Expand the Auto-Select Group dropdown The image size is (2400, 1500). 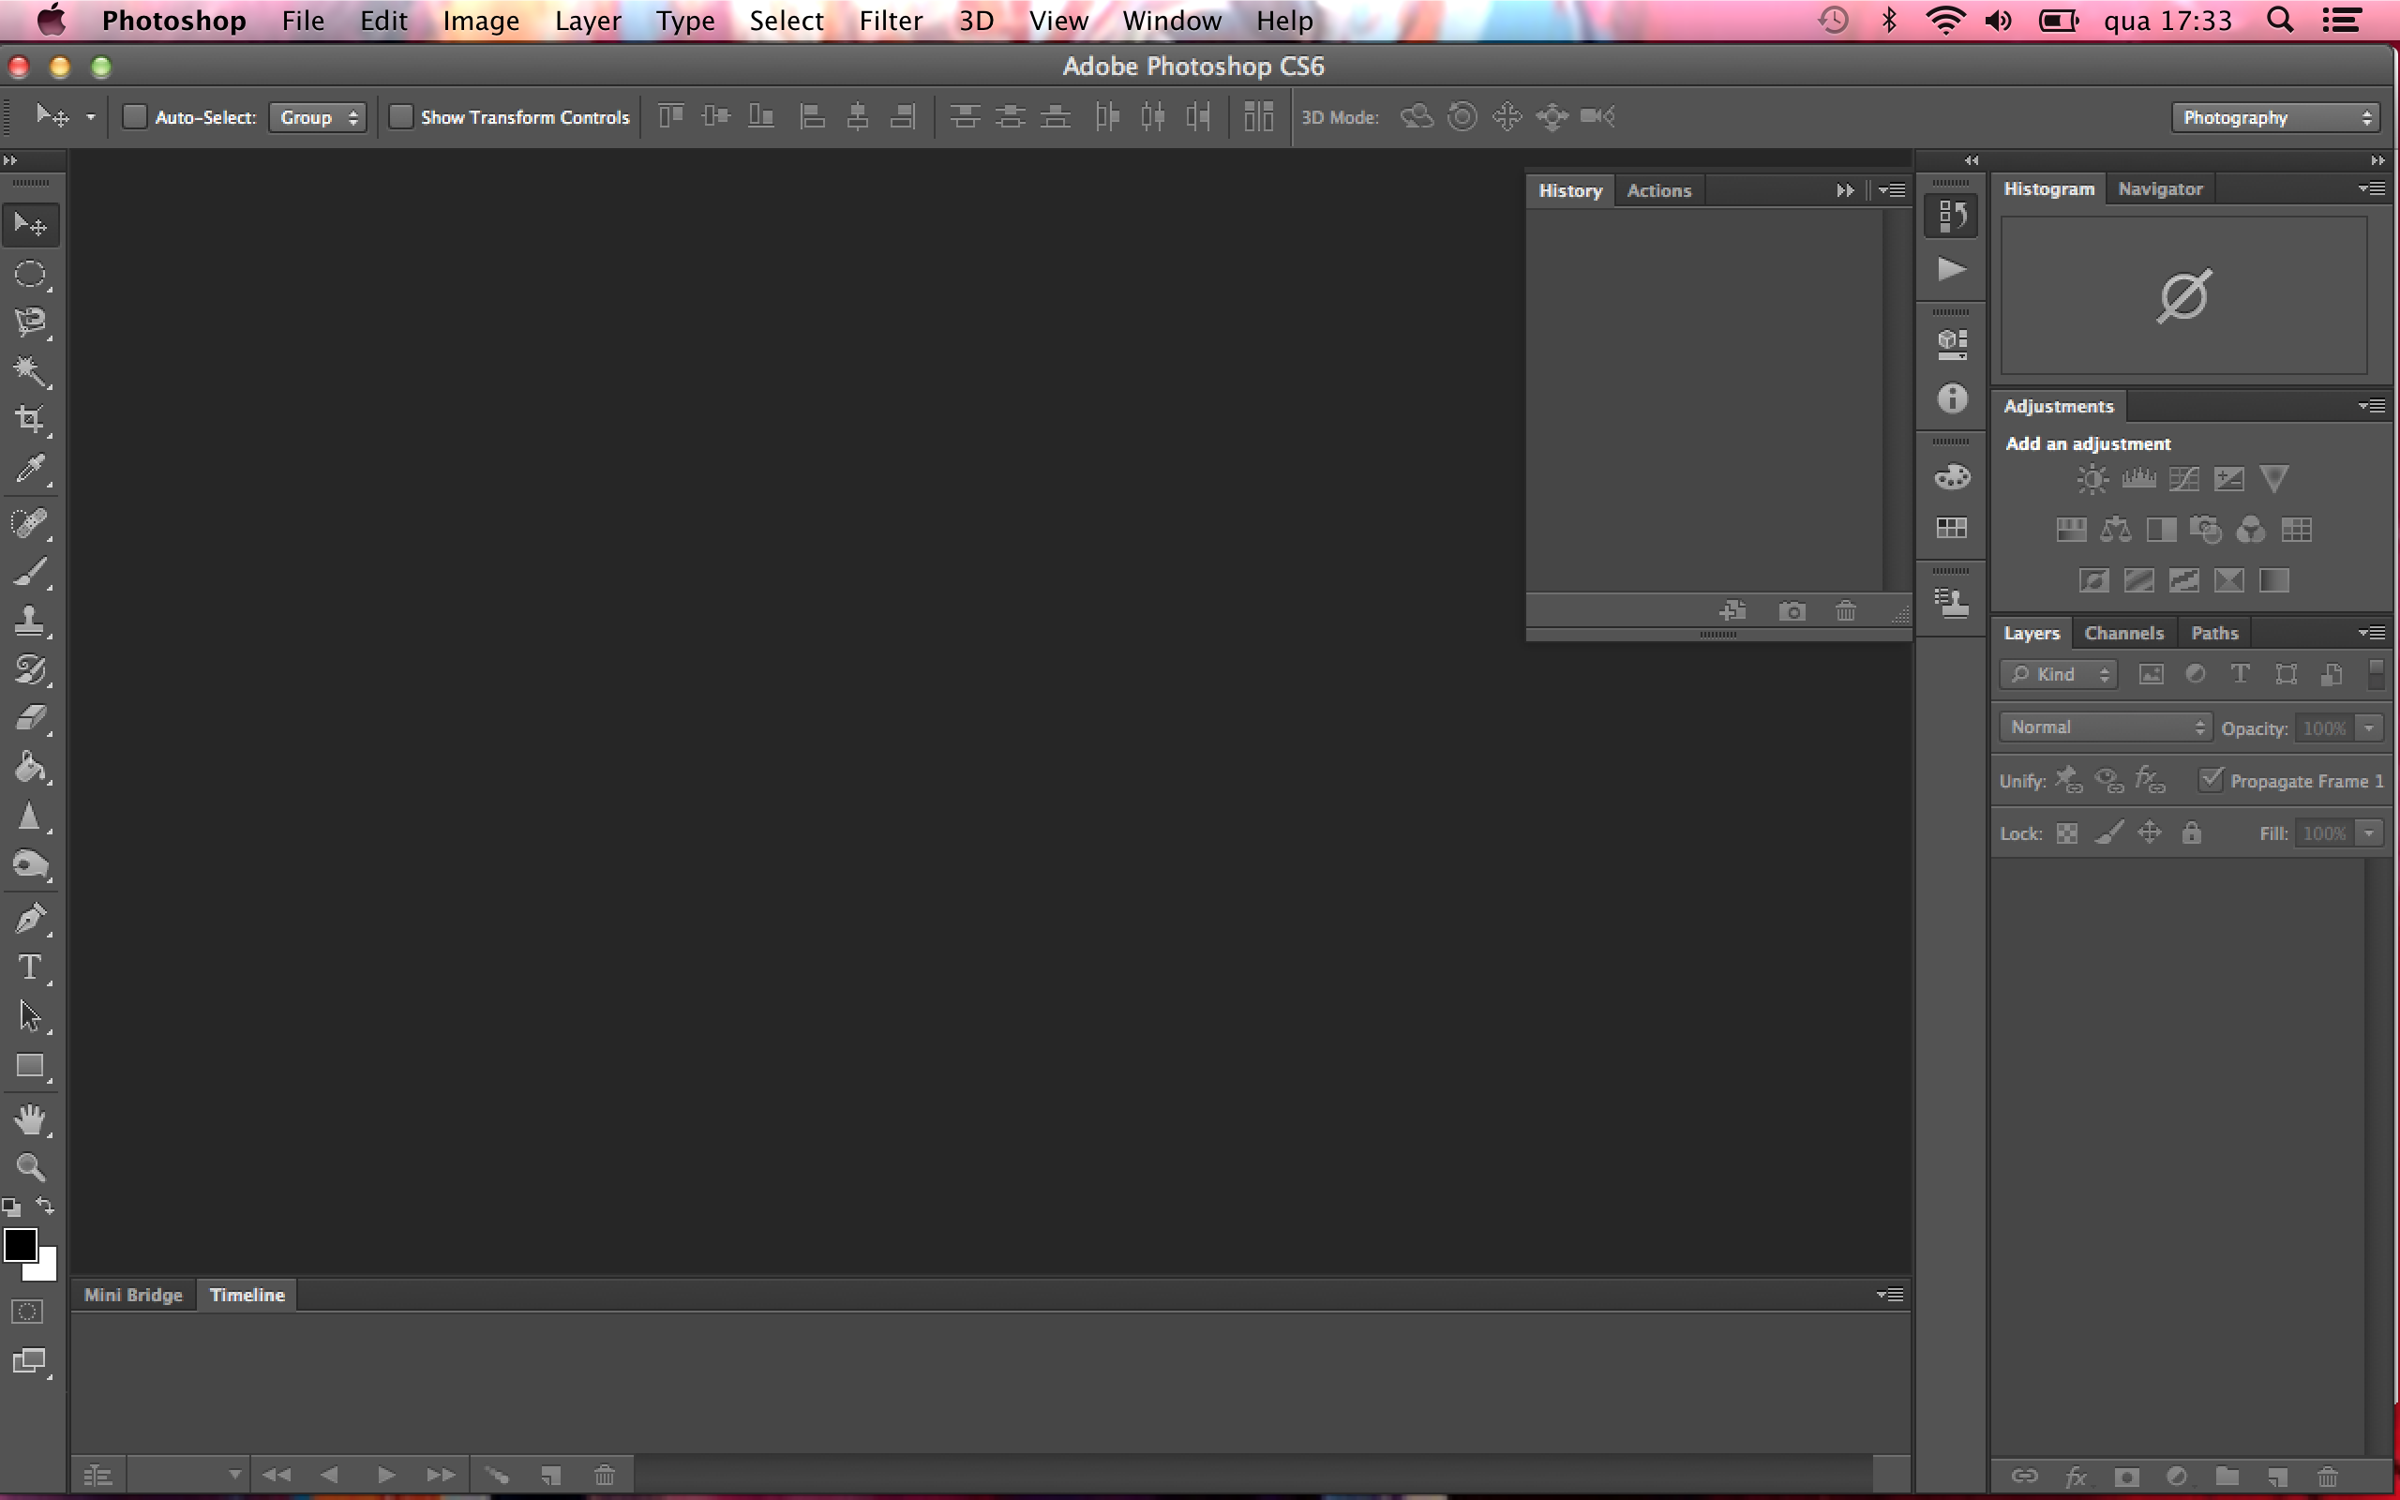tap(318, 116)
